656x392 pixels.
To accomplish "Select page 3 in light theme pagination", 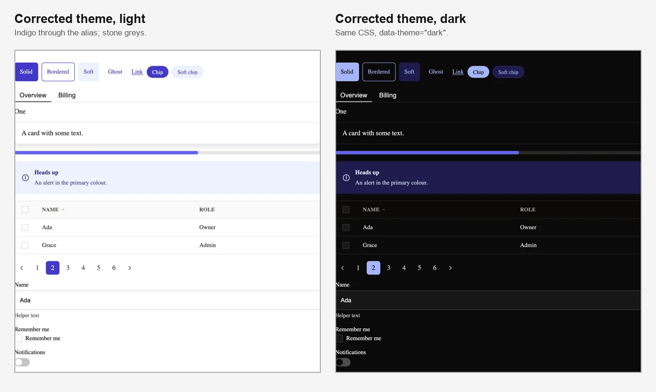I will [x=68, y=268].
